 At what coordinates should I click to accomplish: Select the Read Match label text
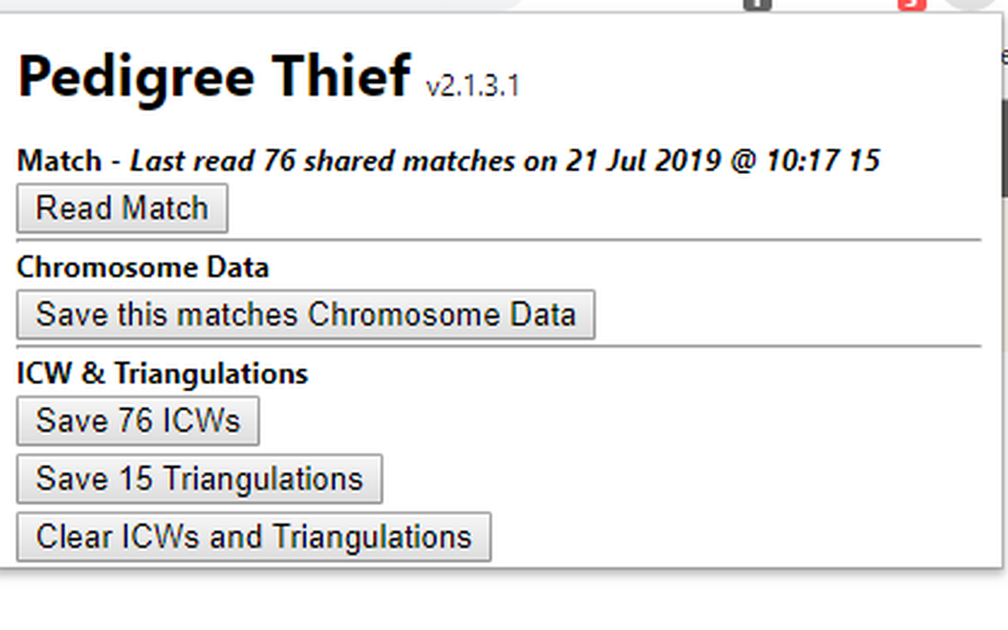tap(121, 207)
